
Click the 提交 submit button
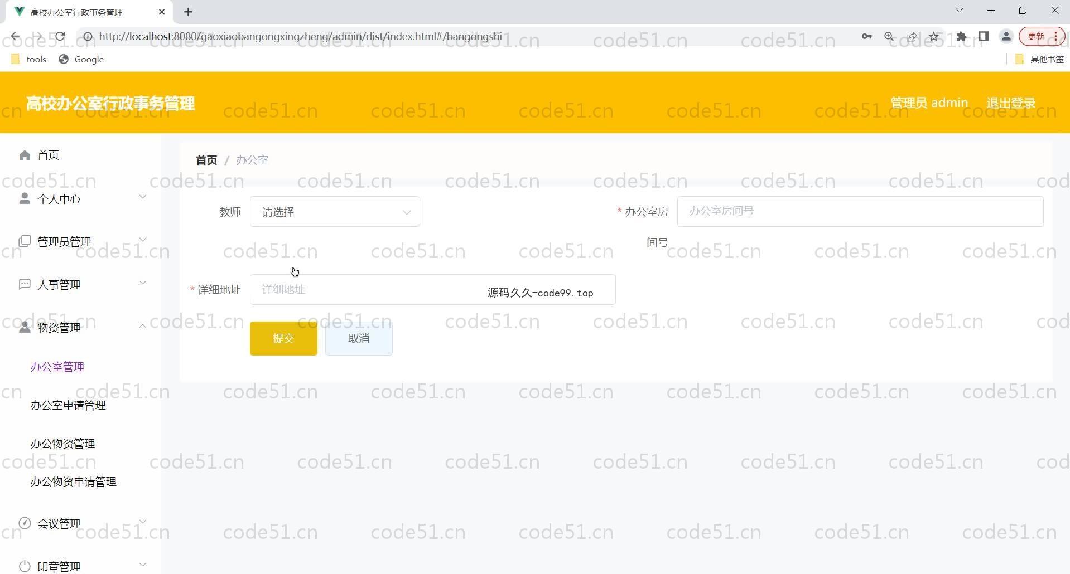coord(283,338)
